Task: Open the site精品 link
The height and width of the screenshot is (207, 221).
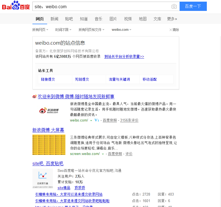Action: pyautogui.click(x=64, y=188)
